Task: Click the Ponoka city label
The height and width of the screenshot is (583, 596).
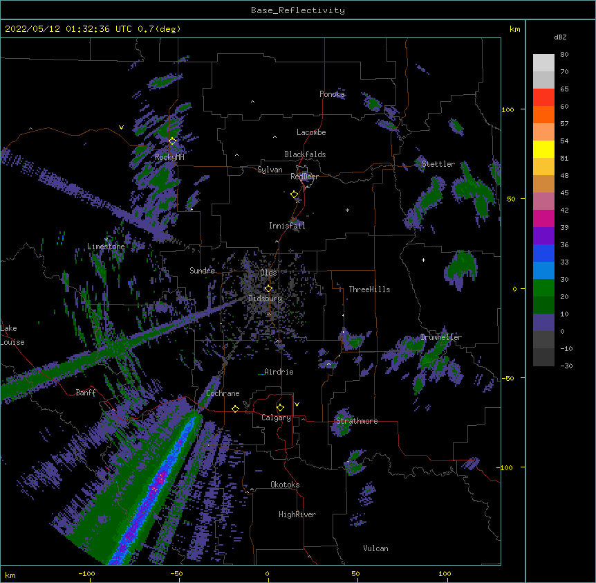Action: point(332,94)
